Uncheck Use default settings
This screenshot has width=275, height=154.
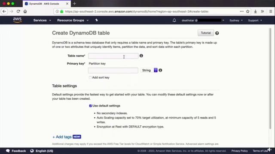click(x=91, y=106)
